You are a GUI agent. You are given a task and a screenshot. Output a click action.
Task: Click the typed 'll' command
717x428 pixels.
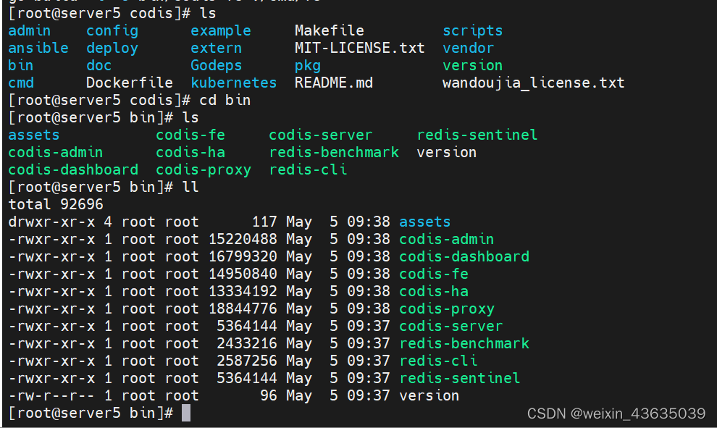point(190,187)
